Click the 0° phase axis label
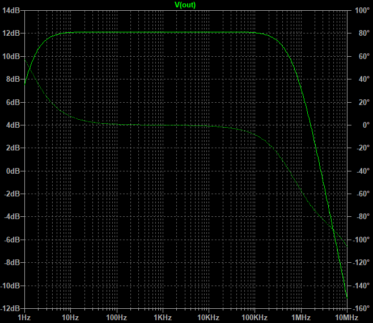Viewport: 373px width, 323px height. [366, 125]
